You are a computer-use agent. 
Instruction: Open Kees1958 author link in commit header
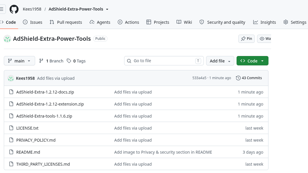pos(25,78)
